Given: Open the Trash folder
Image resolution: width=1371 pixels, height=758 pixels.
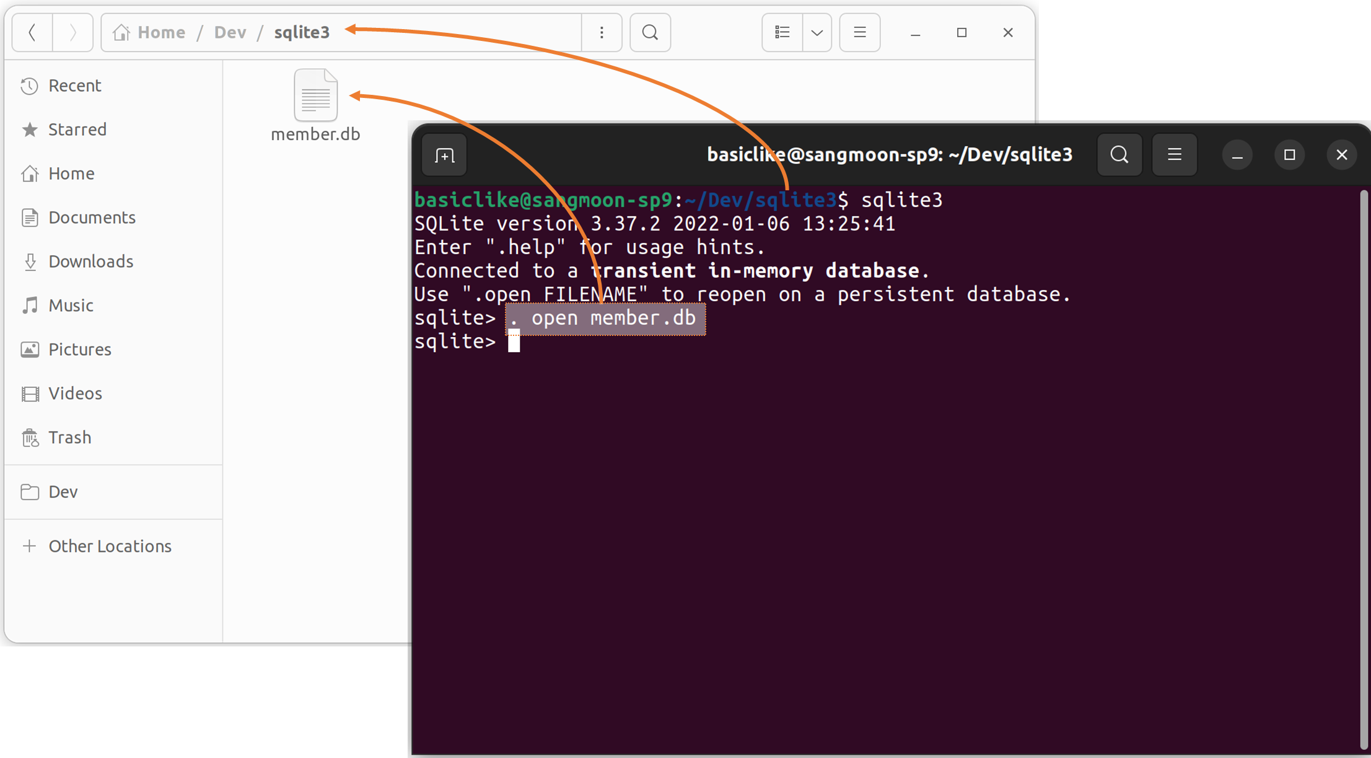Looking at the screenshot, I should coord(69,438).
